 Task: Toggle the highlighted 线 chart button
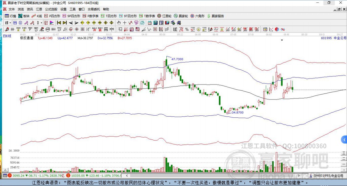coord(142,23)
